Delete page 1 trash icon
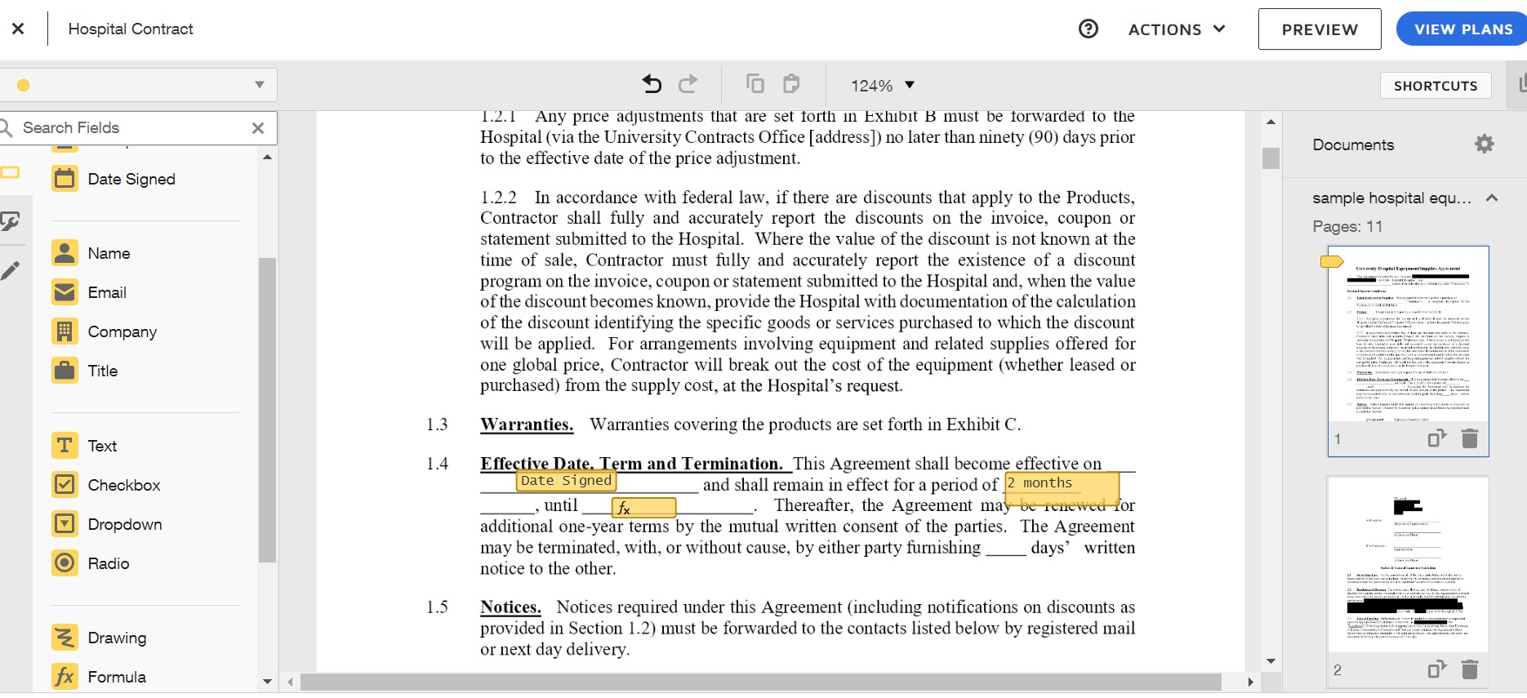This screenshot has height=698, width=1527. (1470, 438)
